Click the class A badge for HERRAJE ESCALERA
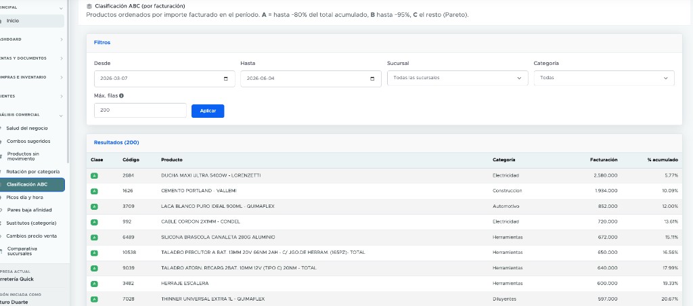Screen dimensions: 693x306 click(94, 284)
